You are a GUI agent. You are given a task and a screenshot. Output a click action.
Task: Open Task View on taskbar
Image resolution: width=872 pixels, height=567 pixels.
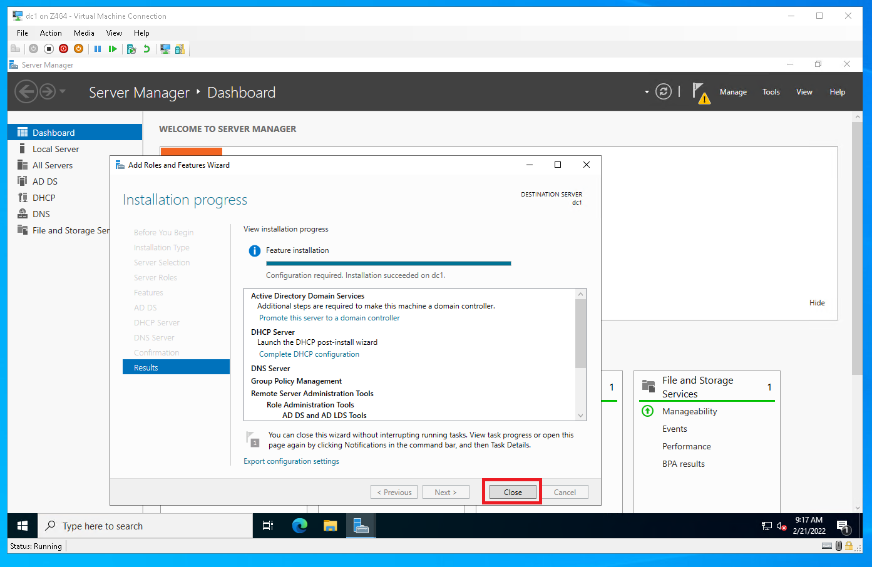pyautogui.click(x=268, y=526)
